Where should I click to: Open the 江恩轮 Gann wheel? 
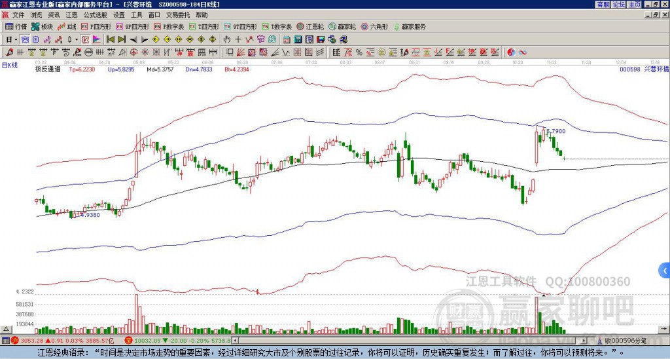tap(310, 26)
